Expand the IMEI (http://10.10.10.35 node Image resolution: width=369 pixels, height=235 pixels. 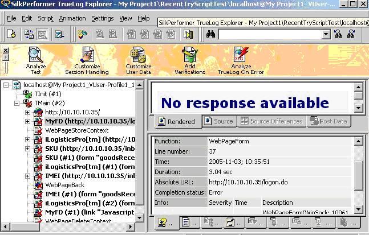tap(27, 176)
